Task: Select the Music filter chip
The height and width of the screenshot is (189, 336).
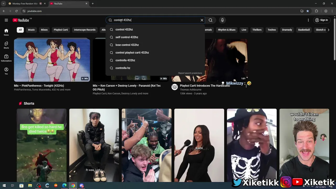Action: coord(31,30)
